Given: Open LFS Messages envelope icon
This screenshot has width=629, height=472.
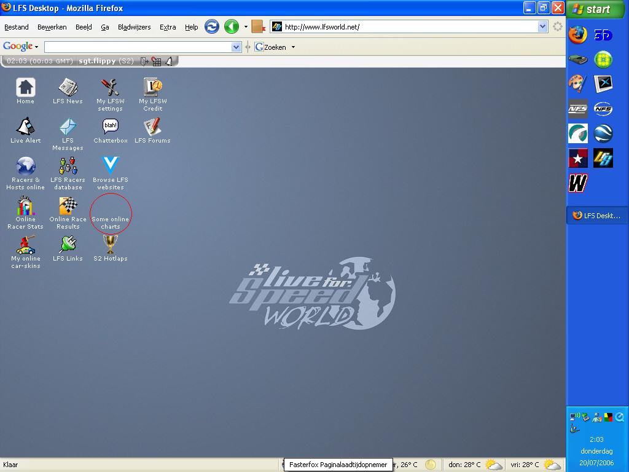Looking at the screenshot, I should point(68,134).
